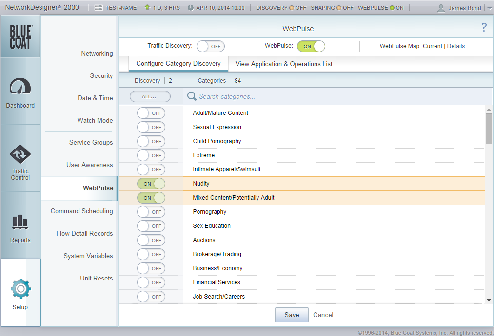Viewport: 494px width, 336px height.
Task: Click the James Bond user name
Action: tap(465, 8)
